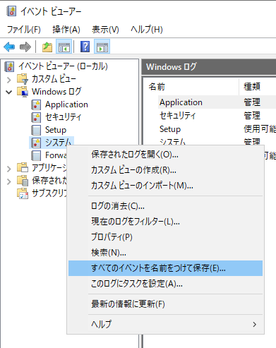Click the Back arrow toolbar icon
The width and height of the screenshot is (276, 348).
point(9,47)
